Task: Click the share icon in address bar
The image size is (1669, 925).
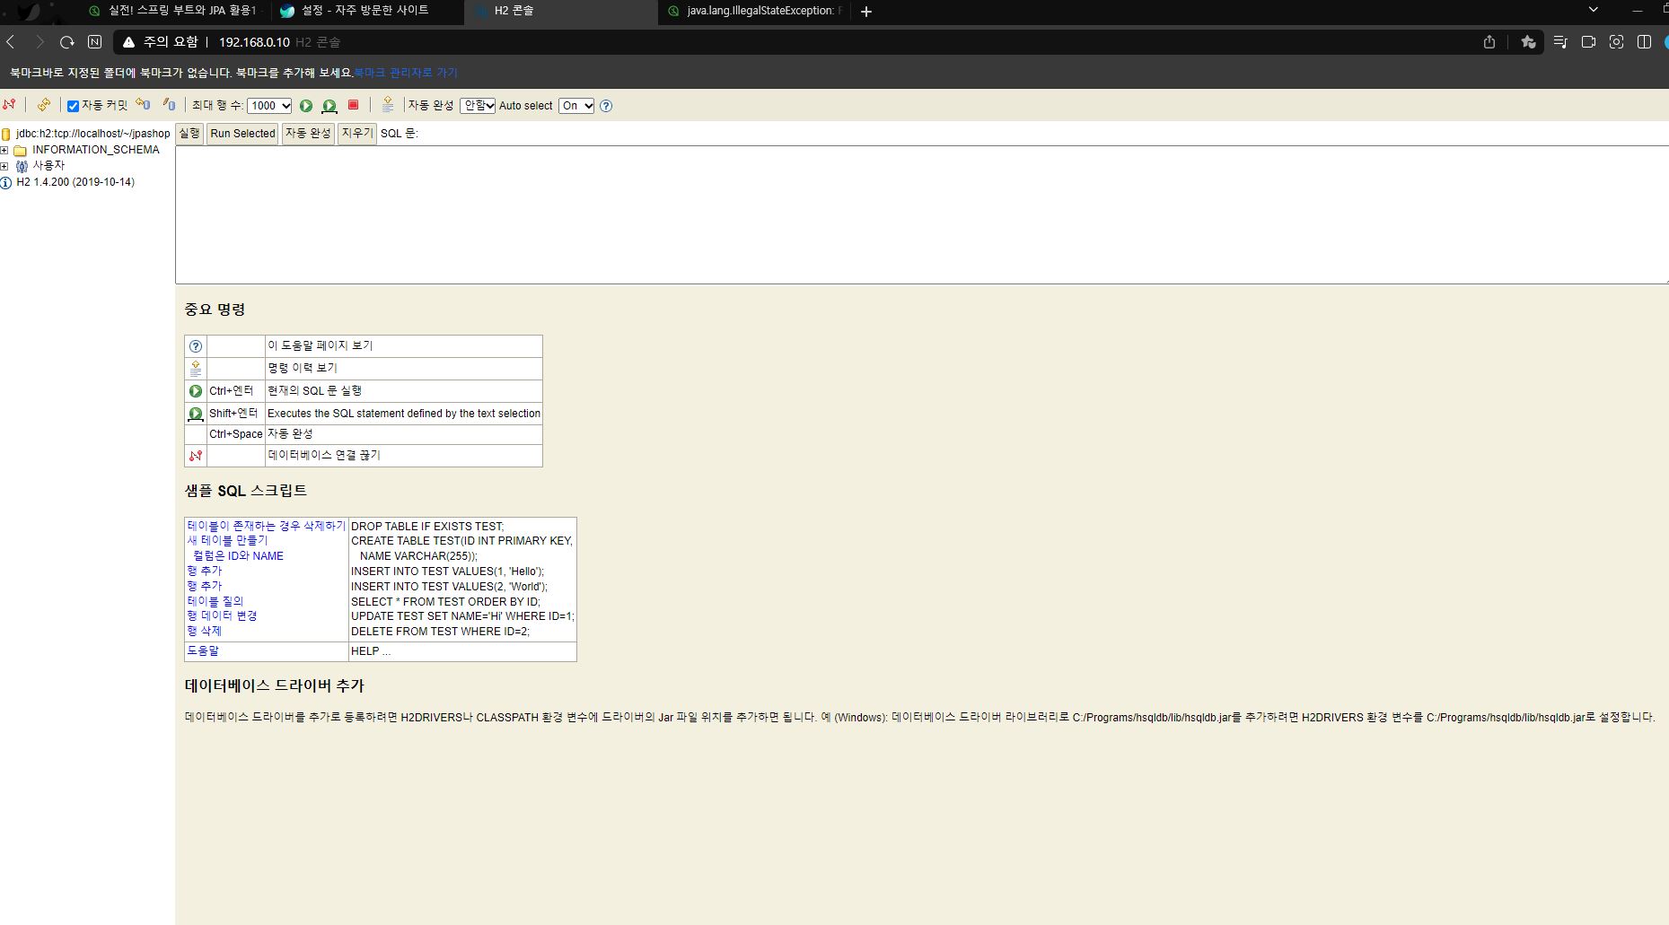Action: 1489,42
